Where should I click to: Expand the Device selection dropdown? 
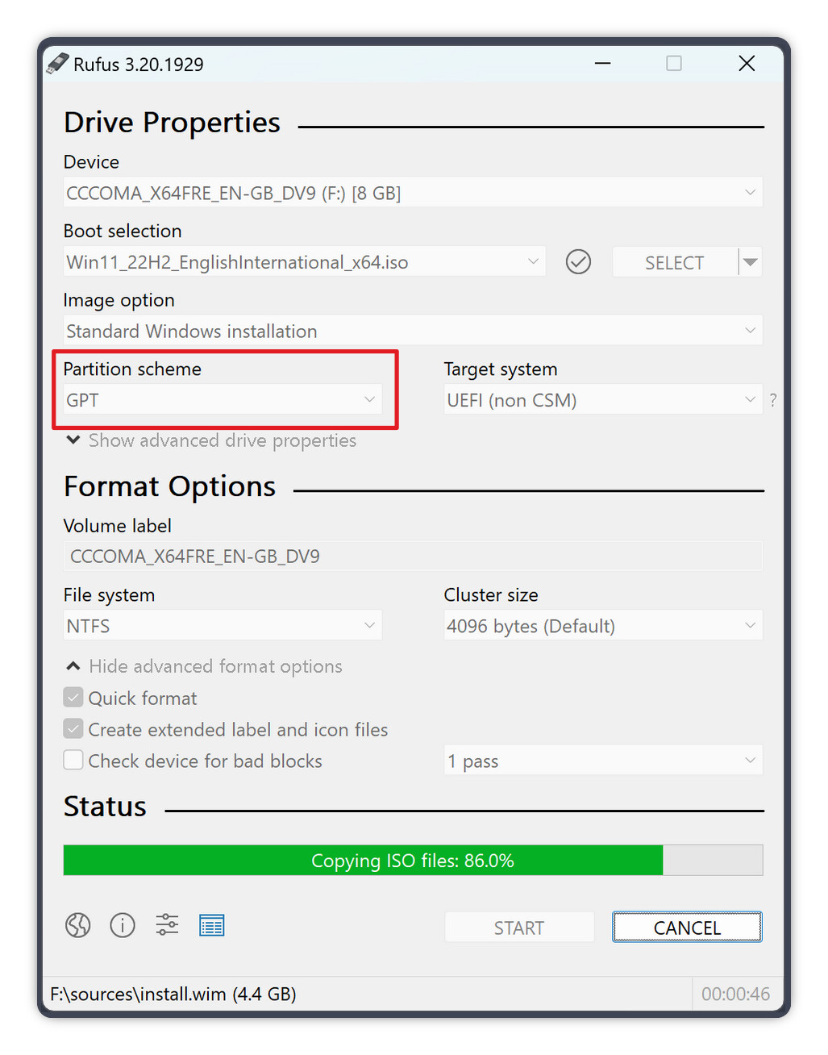point(412,193)
